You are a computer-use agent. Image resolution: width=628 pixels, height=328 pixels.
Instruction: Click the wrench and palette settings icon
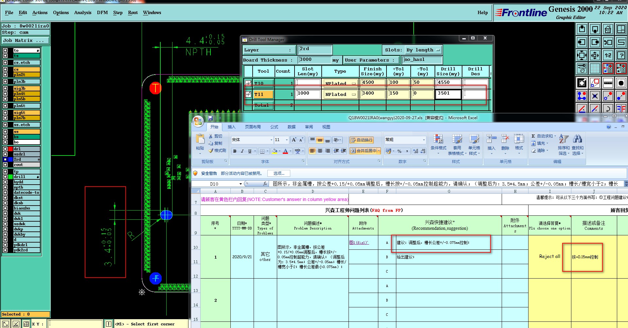coord(582,68)
